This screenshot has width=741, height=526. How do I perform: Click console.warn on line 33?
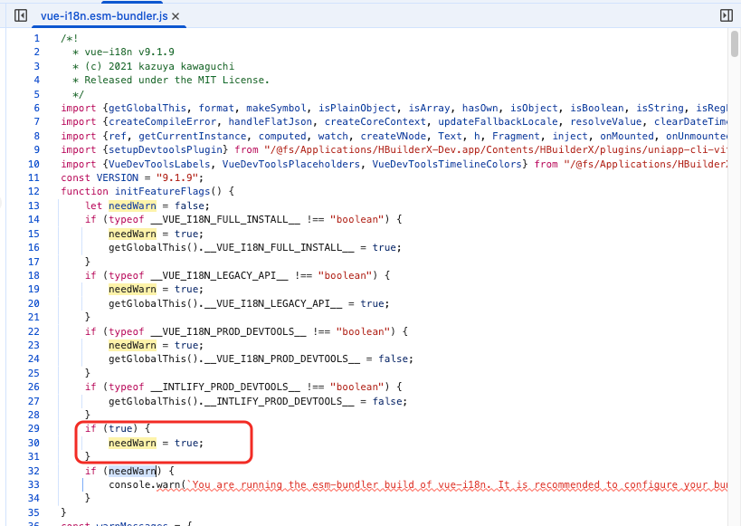tap(144, 484)
